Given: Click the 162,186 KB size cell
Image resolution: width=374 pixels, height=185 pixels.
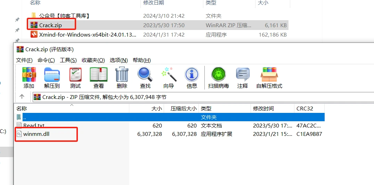Looking at the screenshot, I should [x=273, y=34].
